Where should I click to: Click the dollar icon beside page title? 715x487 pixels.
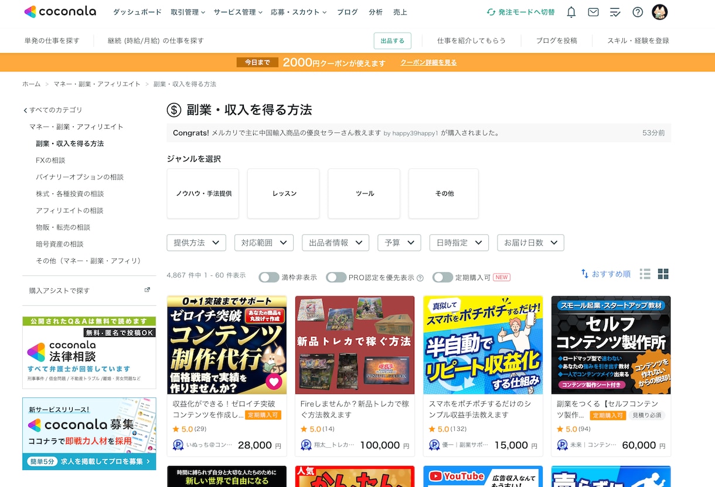174,110
